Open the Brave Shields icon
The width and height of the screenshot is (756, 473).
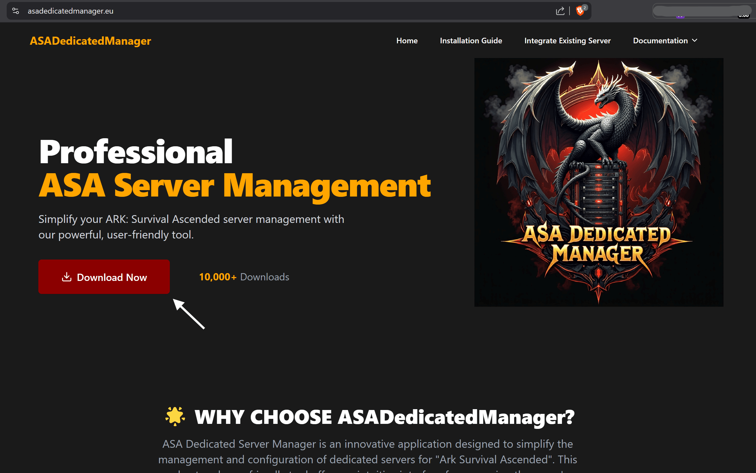(580, 11)
